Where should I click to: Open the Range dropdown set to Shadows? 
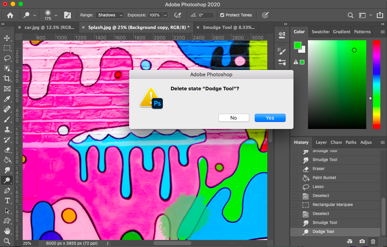(110, 15)
